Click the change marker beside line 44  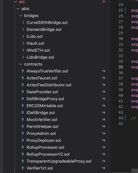[125, 118]
